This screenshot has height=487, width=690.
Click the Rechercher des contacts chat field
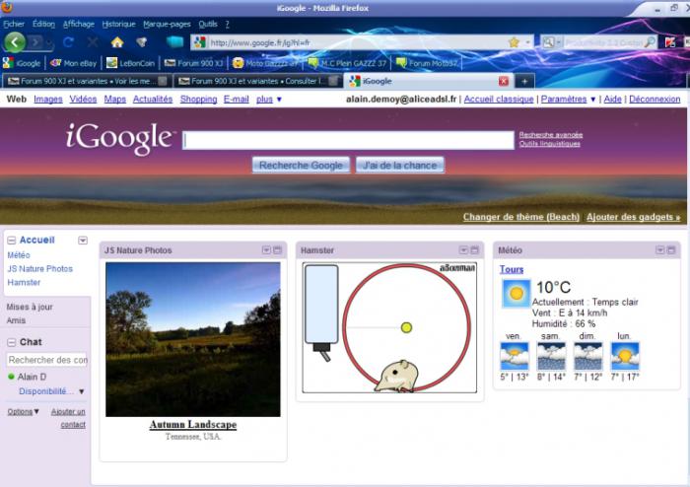point(46,360)
